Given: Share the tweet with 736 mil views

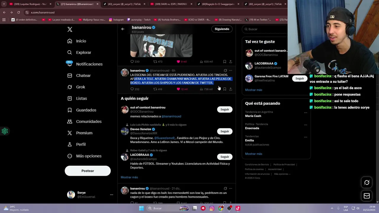Looking at the screenshot, I should pyautogui.click(x=231, y=89).
